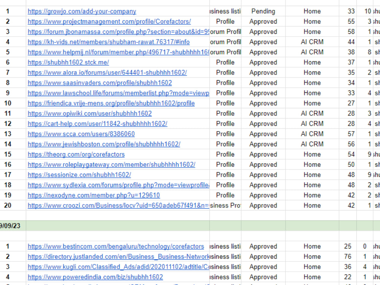The height and width of the screenshot is (285, 380).
Task: Select the value 27 in friendica row
Action: (348, 103)
